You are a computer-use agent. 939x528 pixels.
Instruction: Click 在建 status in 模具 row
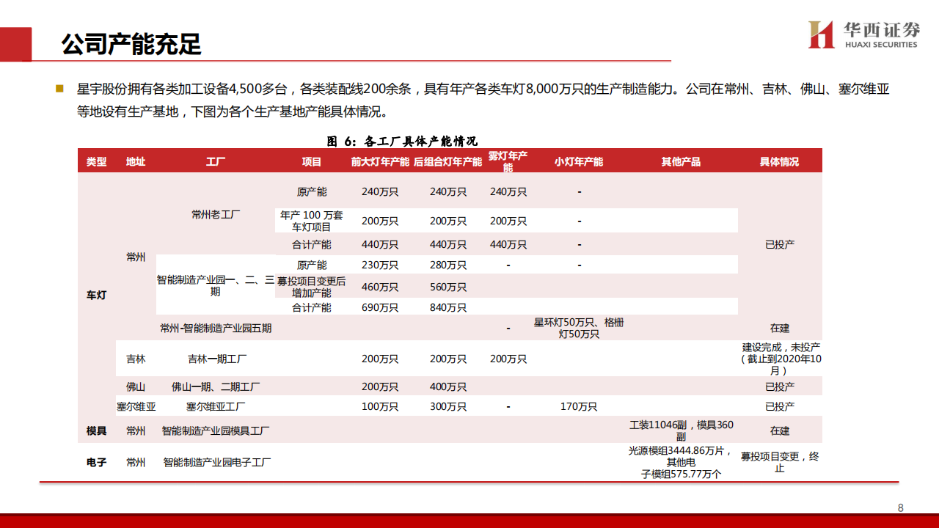coord(780,430)
